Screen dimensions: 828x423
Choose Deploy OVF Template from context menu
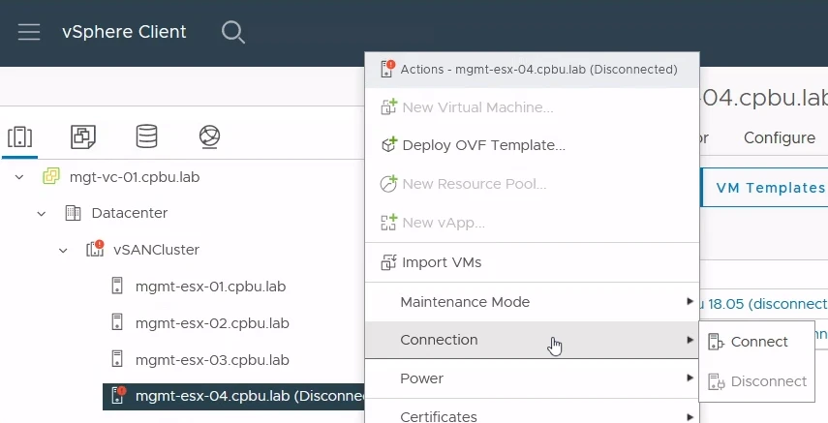[x=533, y=145]
